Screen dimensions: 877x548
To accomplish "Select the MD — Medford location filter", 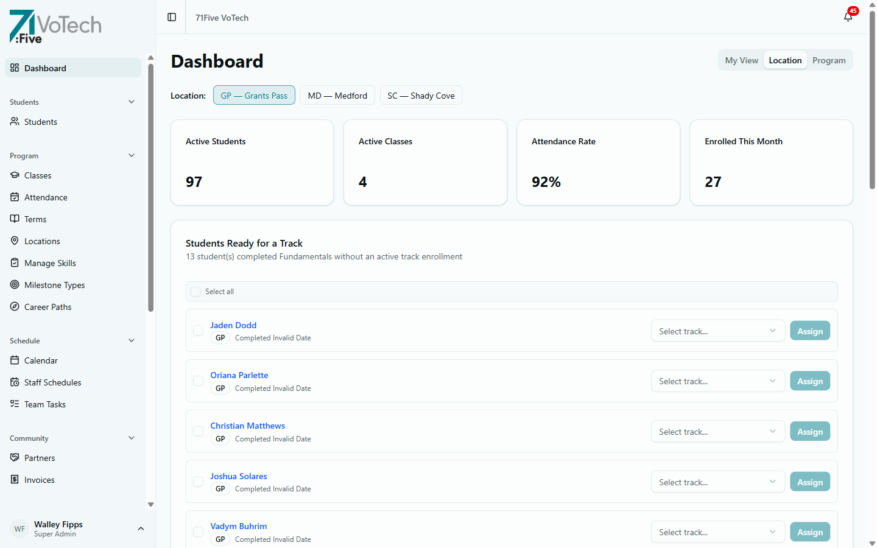I will pyautogui.click(x=337, y=95).
